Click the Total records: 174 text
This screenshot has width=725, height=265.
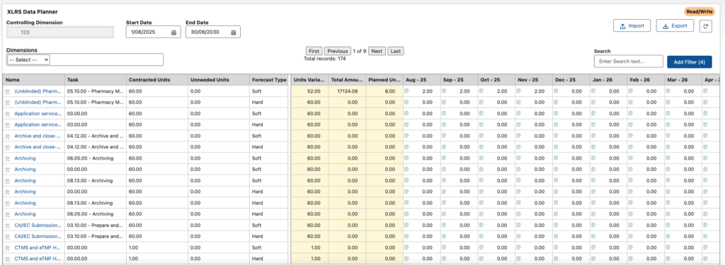324,59
